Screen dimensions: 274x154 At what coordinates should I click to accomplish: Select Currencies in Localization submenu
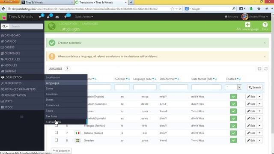click(66, 105)
